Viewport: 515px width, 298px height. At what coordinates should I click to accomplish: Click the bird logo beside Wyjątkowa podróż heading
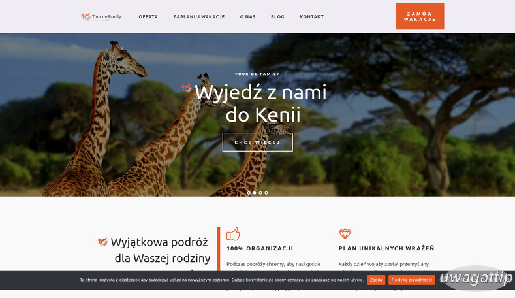[x=102, y=242]
